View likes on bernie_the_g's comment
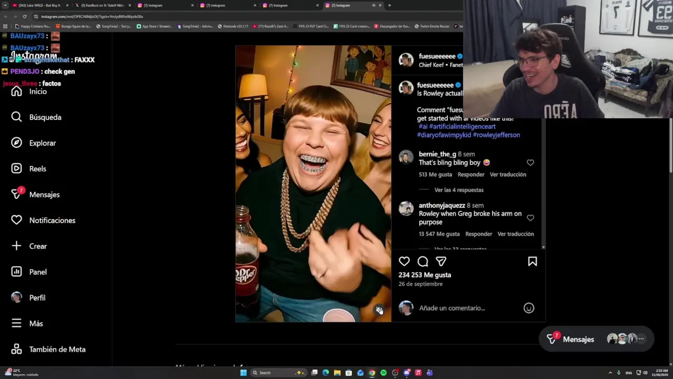 435,175
